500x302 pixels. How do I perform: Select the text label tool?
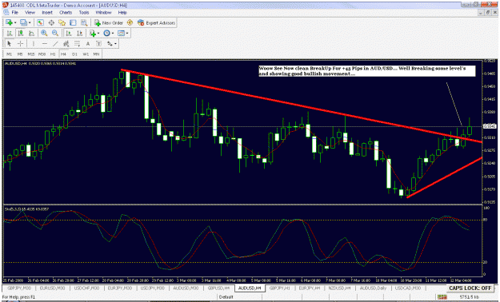click(99, 44)
